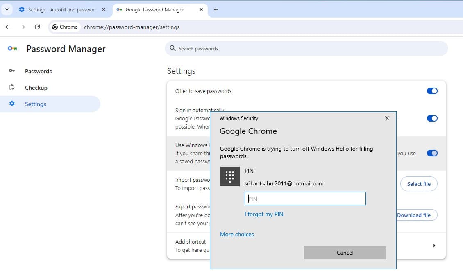Switch to the Google Password Manager tab
Viewport: 463px width, 271px height.
coord(160,9)
